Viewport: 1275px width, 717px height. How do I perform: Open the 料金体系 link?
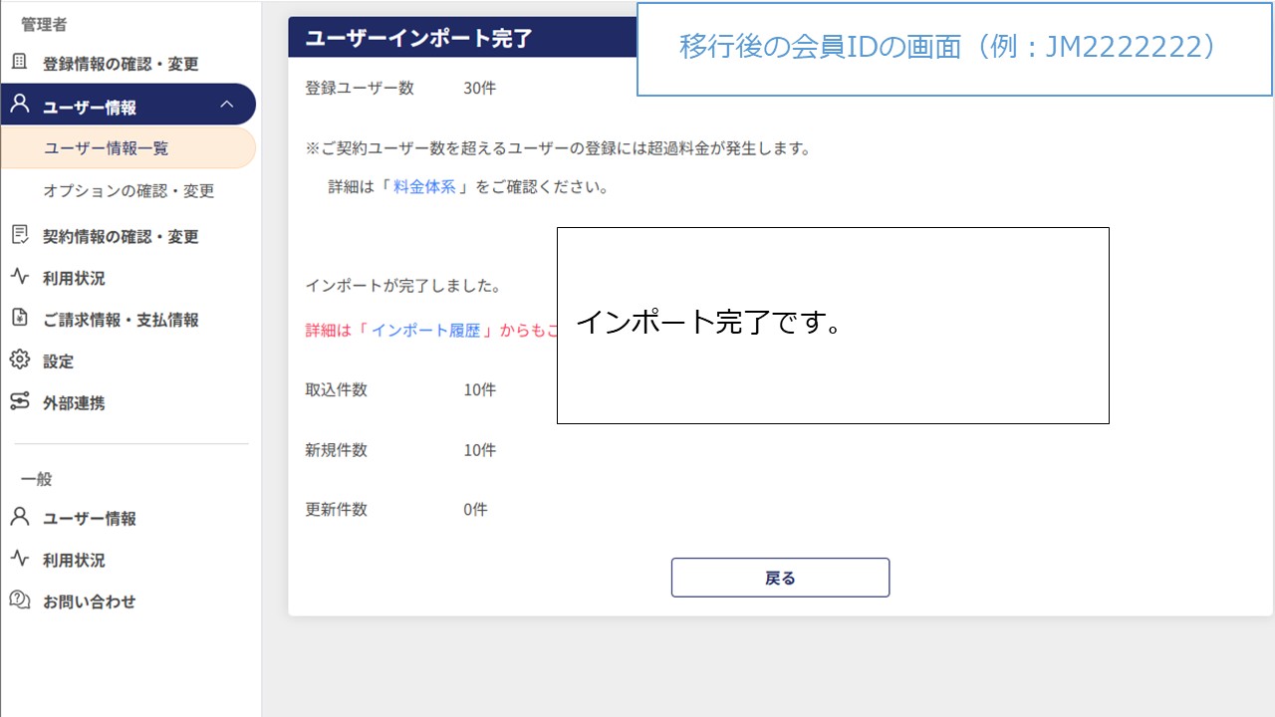424,186
